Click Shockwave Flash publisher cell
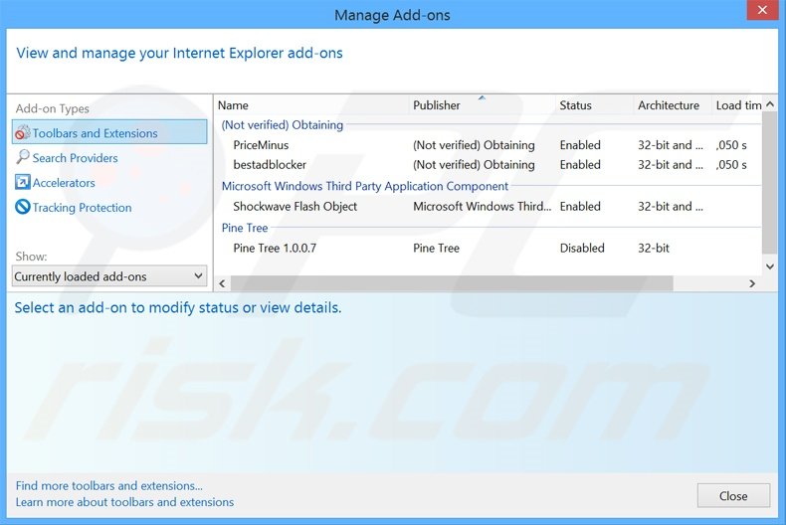Screen dimensions: 786x525 [482, 206]
